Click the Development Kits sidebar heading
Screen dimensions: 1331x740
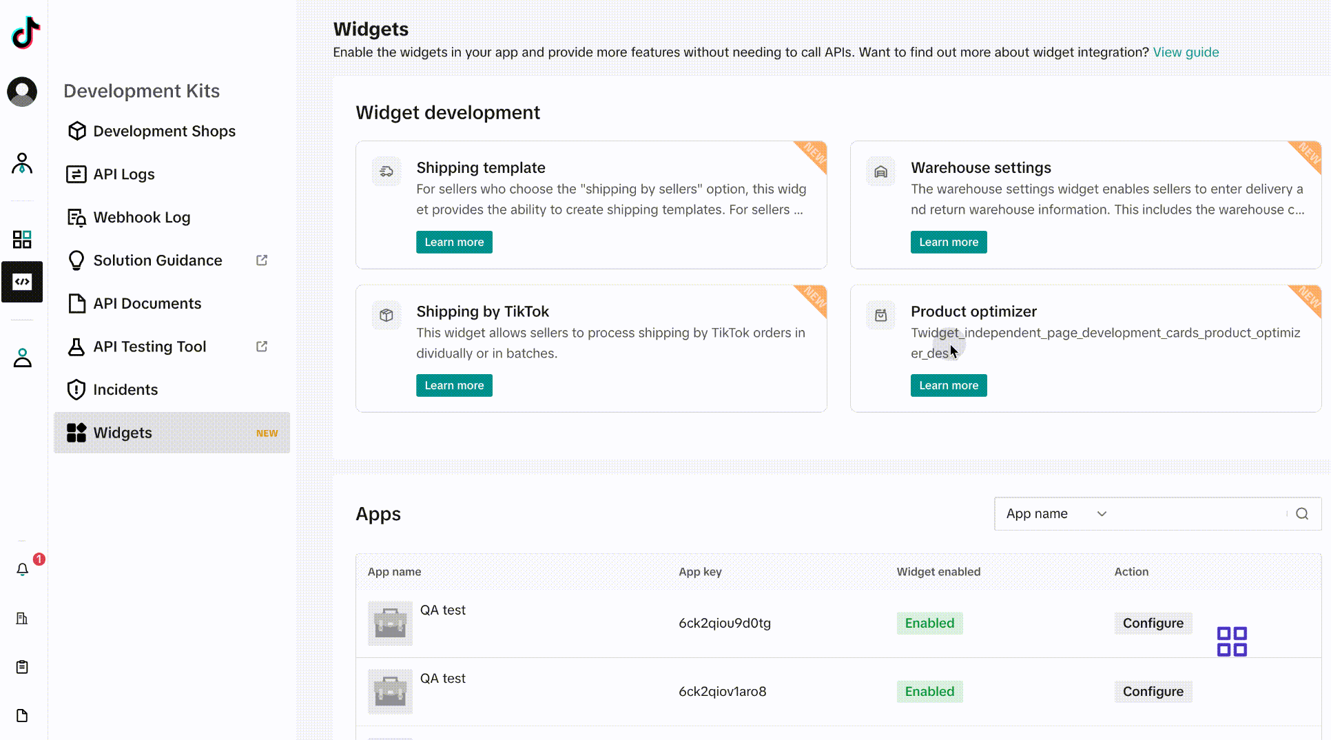coord(141,91)
